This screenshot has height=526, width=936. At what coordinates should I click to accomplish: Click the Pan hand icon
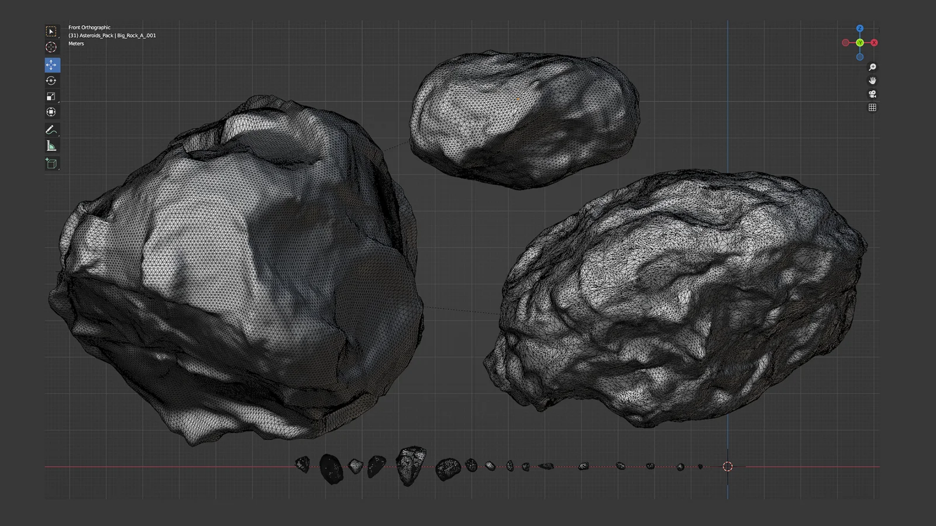(872, 81)
